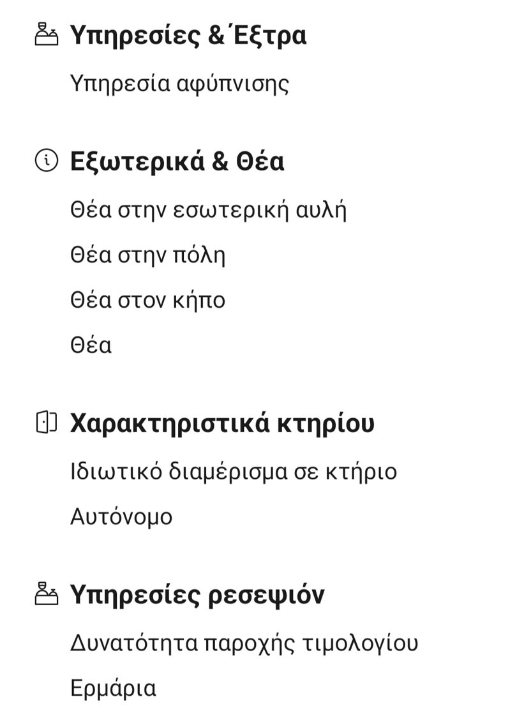Select the Υπηρεσίες & Έξτρα heading

tap(188, 35)
